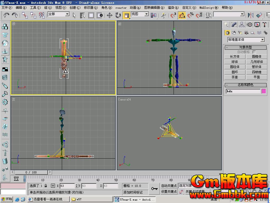Screen dimensions: 270x203
Task: Click the Mirror tool icon
Action: [250, 15]
